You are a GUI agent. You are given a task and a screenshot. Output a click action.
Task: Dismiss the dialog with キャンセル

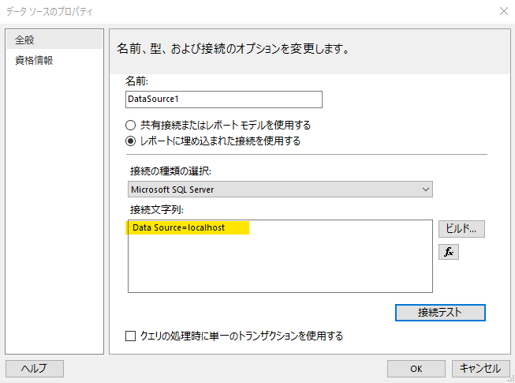[x=480, y=368]
